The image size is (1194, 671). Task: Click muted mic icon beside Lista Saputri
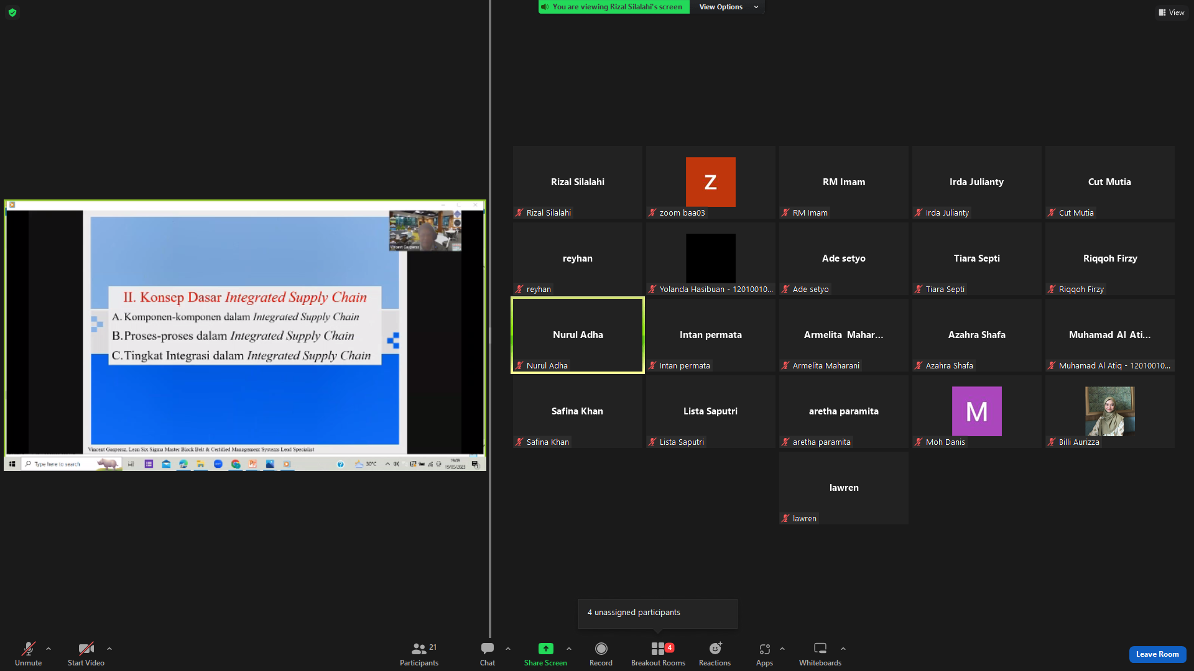(652, 442)
